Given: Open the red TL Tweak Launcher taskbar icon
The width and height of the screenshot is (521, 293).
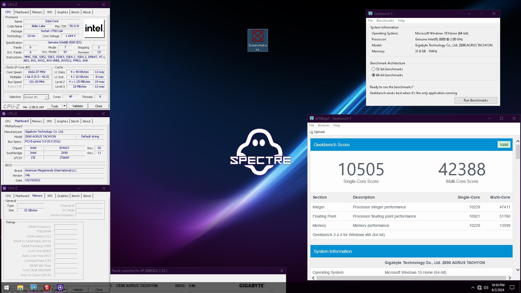Looking at the screenshot, I should point(47,288).
